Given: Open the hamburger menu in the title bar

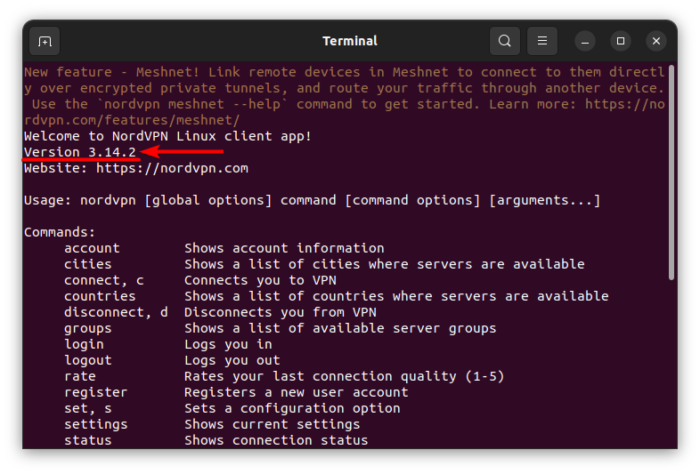Looking at the screenshot, I should click(x=541, y=41).
